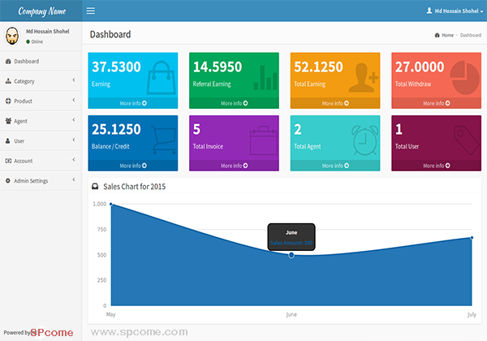
Task: Expand the Product sidebar menu
Action: click(x=41, y=101)
